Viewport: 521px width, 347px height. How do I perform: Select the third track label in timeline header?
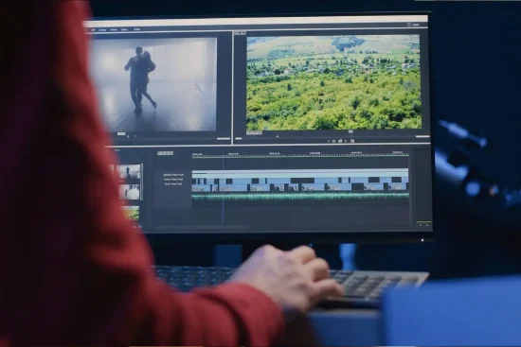pos(173,183)
